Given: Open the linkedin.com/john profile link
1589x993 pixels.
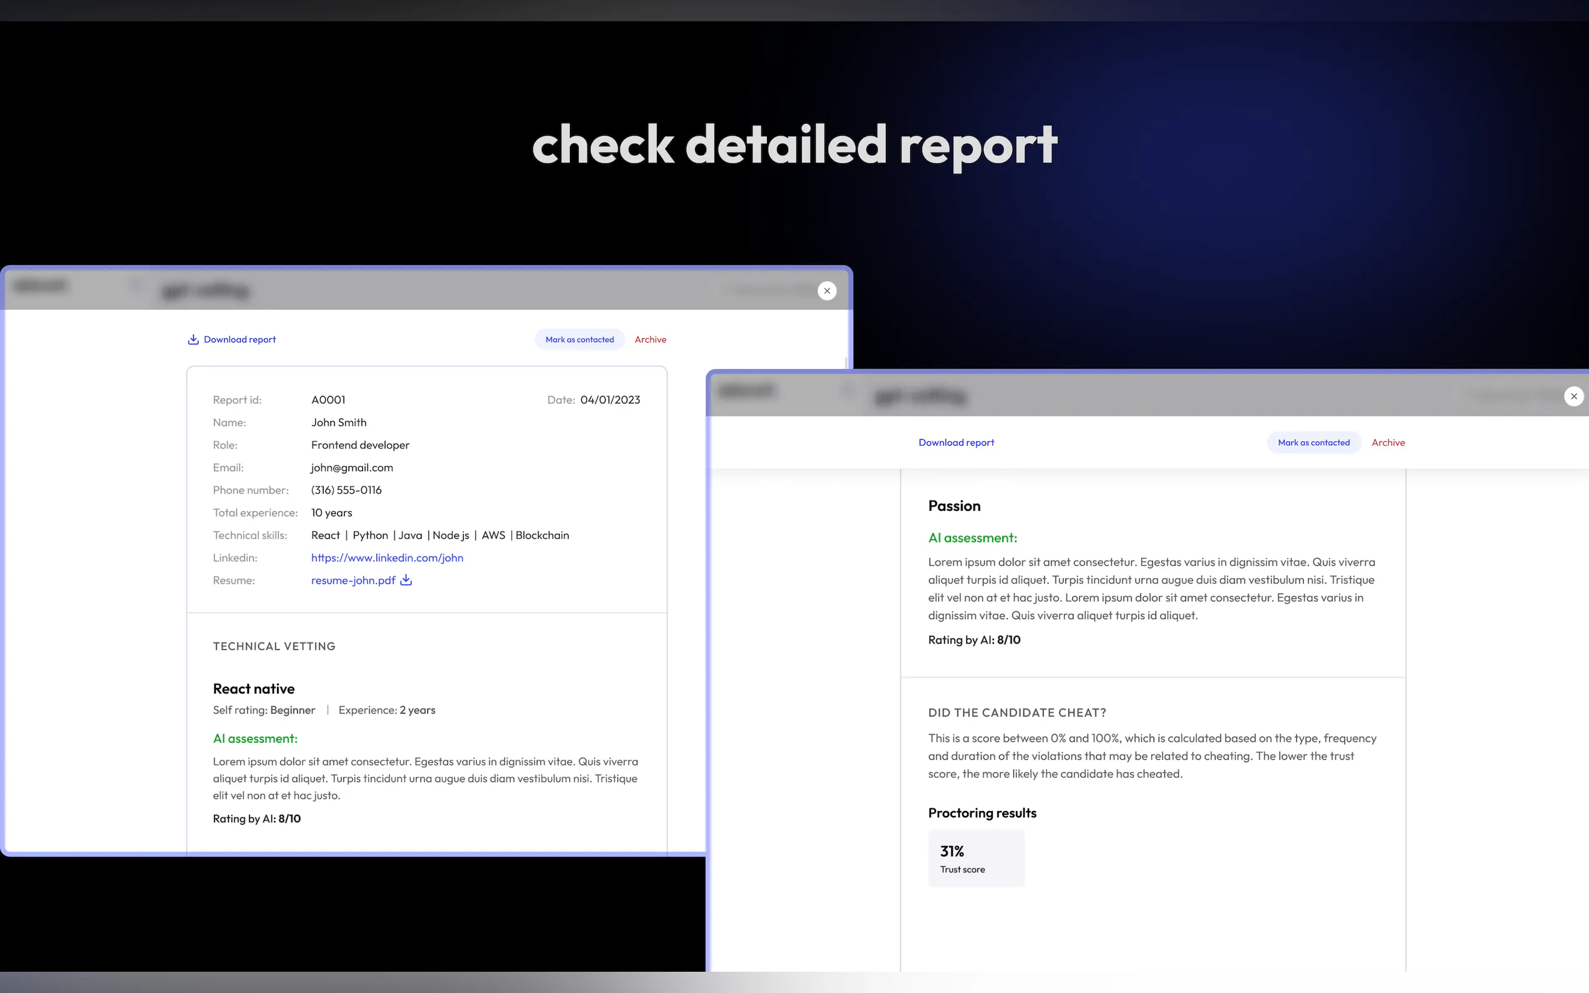Looking at the screenshot, I should point(387,558).
